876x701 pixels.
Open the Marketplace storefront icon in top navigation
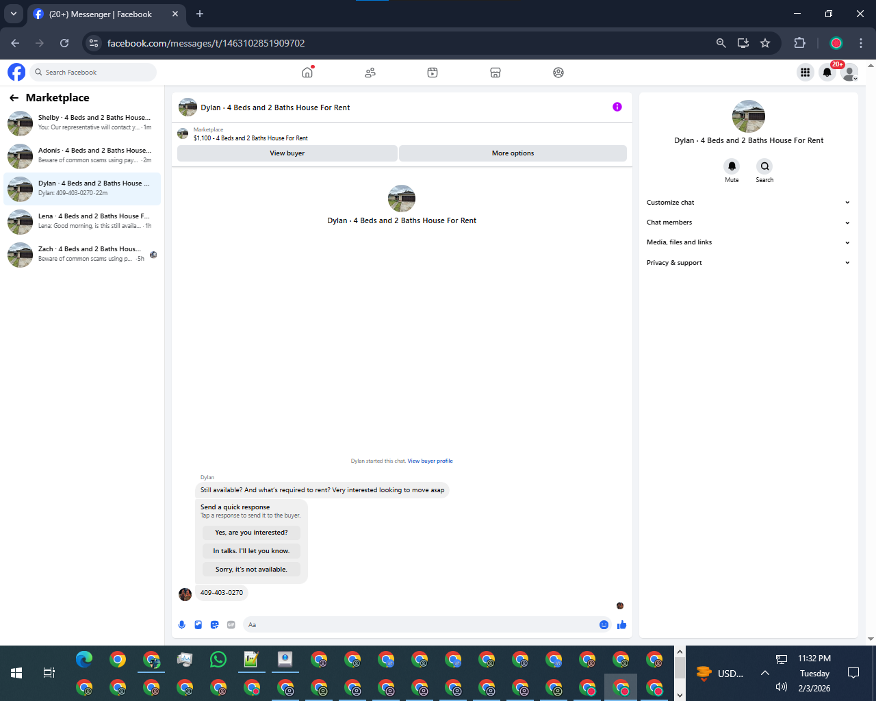(495, 73)
